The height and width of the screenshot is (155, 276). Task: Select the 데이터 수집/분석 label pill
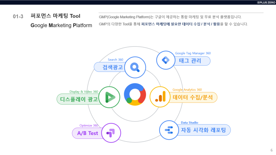(193, 97)
